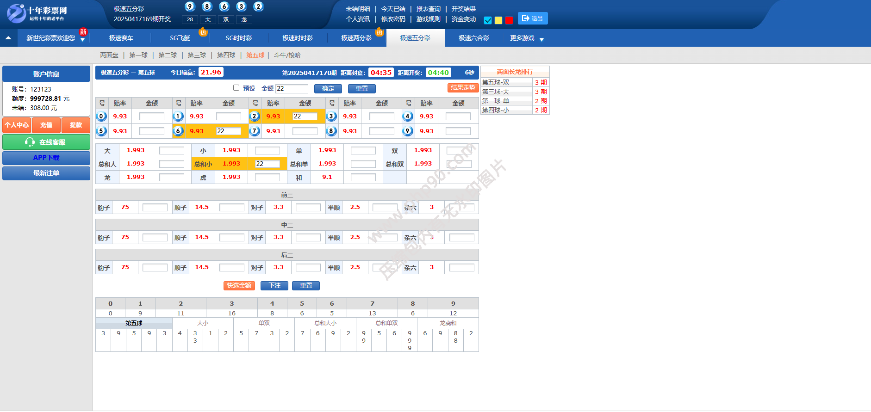Screen dimensions: 871x412
Task: Click the 十年彩票网 site logo
Action: [37, 13]
